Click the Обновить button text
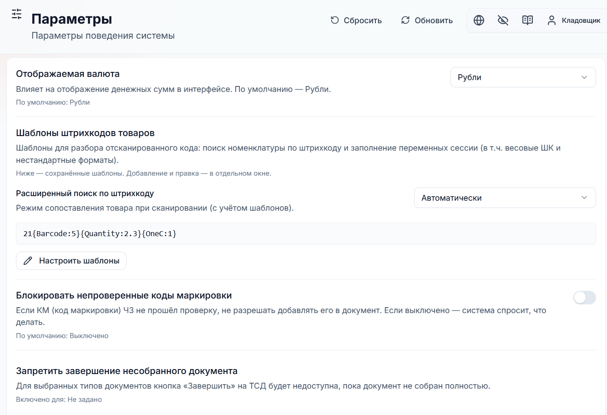Image resolution: width=607 pixels, height=415 pixels. [434, 20]
